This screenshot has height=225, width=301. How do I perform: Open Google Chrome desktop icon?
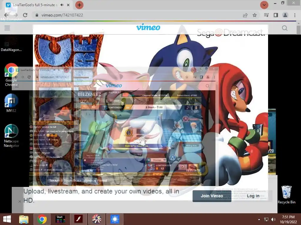[x=11, y=75]
